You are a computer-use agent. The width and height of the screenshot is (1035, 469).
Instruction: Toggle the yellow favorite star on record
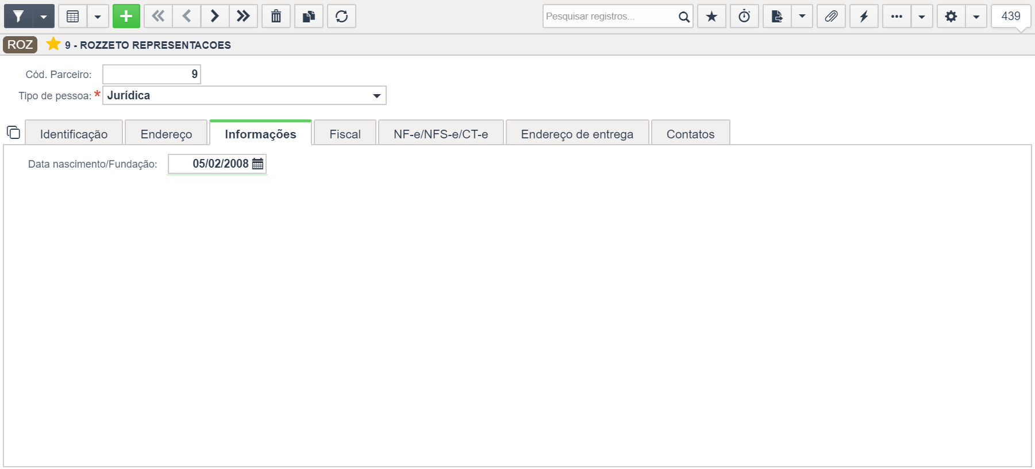point(53,44)
